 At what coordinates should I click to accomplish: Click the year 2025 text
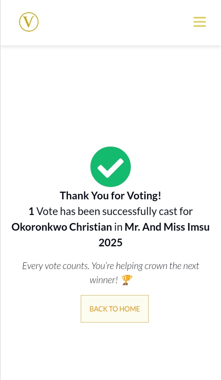point(110,243)
